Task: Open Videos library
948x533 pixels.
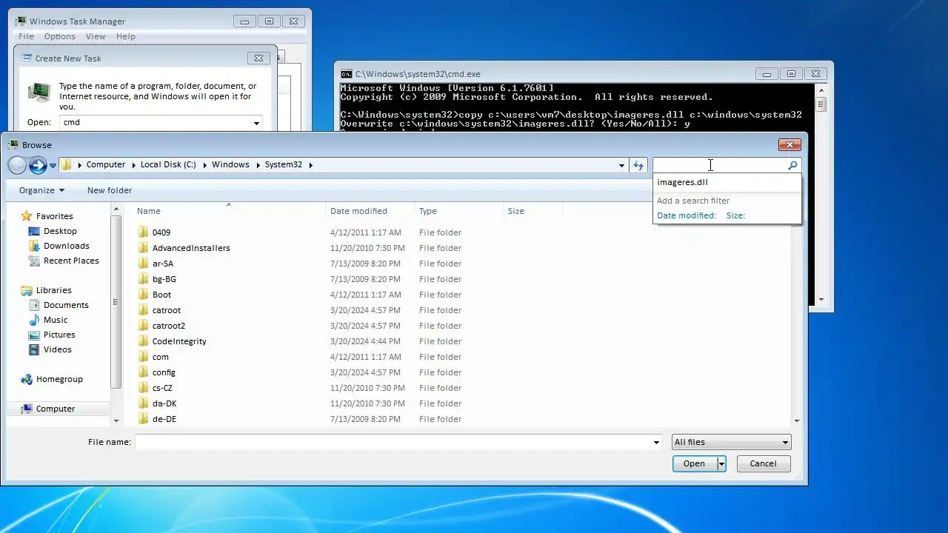Action: click(57, 349)
